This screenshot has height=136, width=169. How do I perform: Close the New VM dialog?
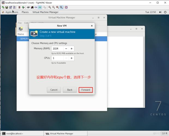coord(92,26)
